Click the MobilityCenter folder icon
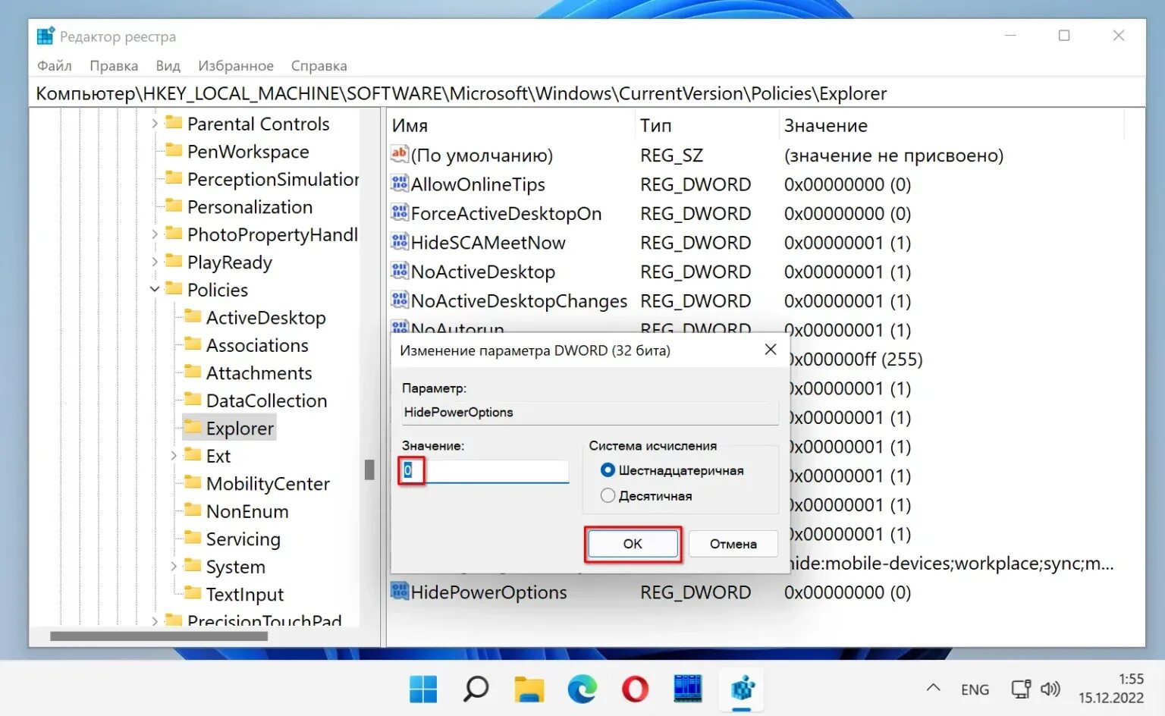Viewport: 1165px width, 716px height. coord(193,482)
